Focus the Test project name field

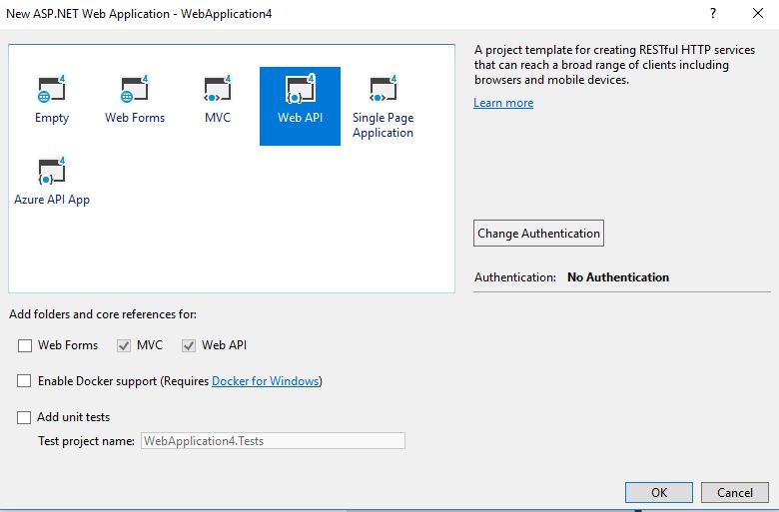pos(273,441)
